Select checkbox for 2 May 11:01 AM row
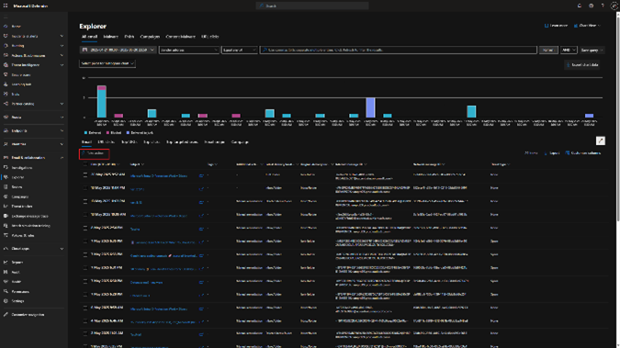The image size is (620, 348). (85, 334)
